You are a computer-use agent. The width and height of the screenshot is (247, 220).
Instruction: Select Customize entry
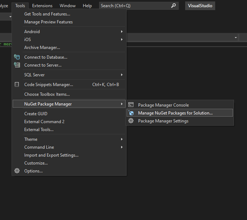[x=69, y=163]
